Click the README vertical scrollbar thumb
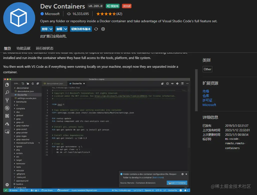 point(196,90)
